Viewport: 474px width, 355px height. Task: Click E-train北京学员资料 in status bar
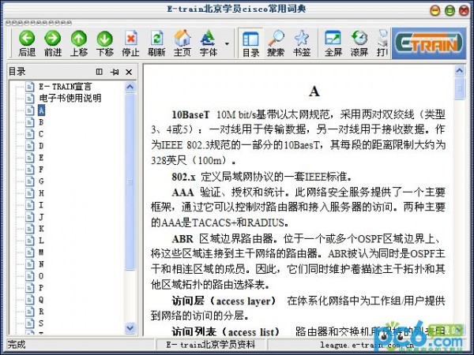[x=211, y=344]
